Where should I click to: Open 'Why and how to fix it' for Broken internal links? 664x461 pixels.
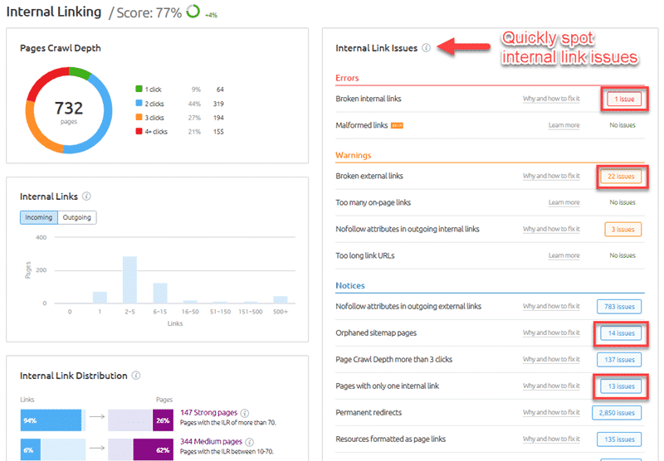pos(551,99)
